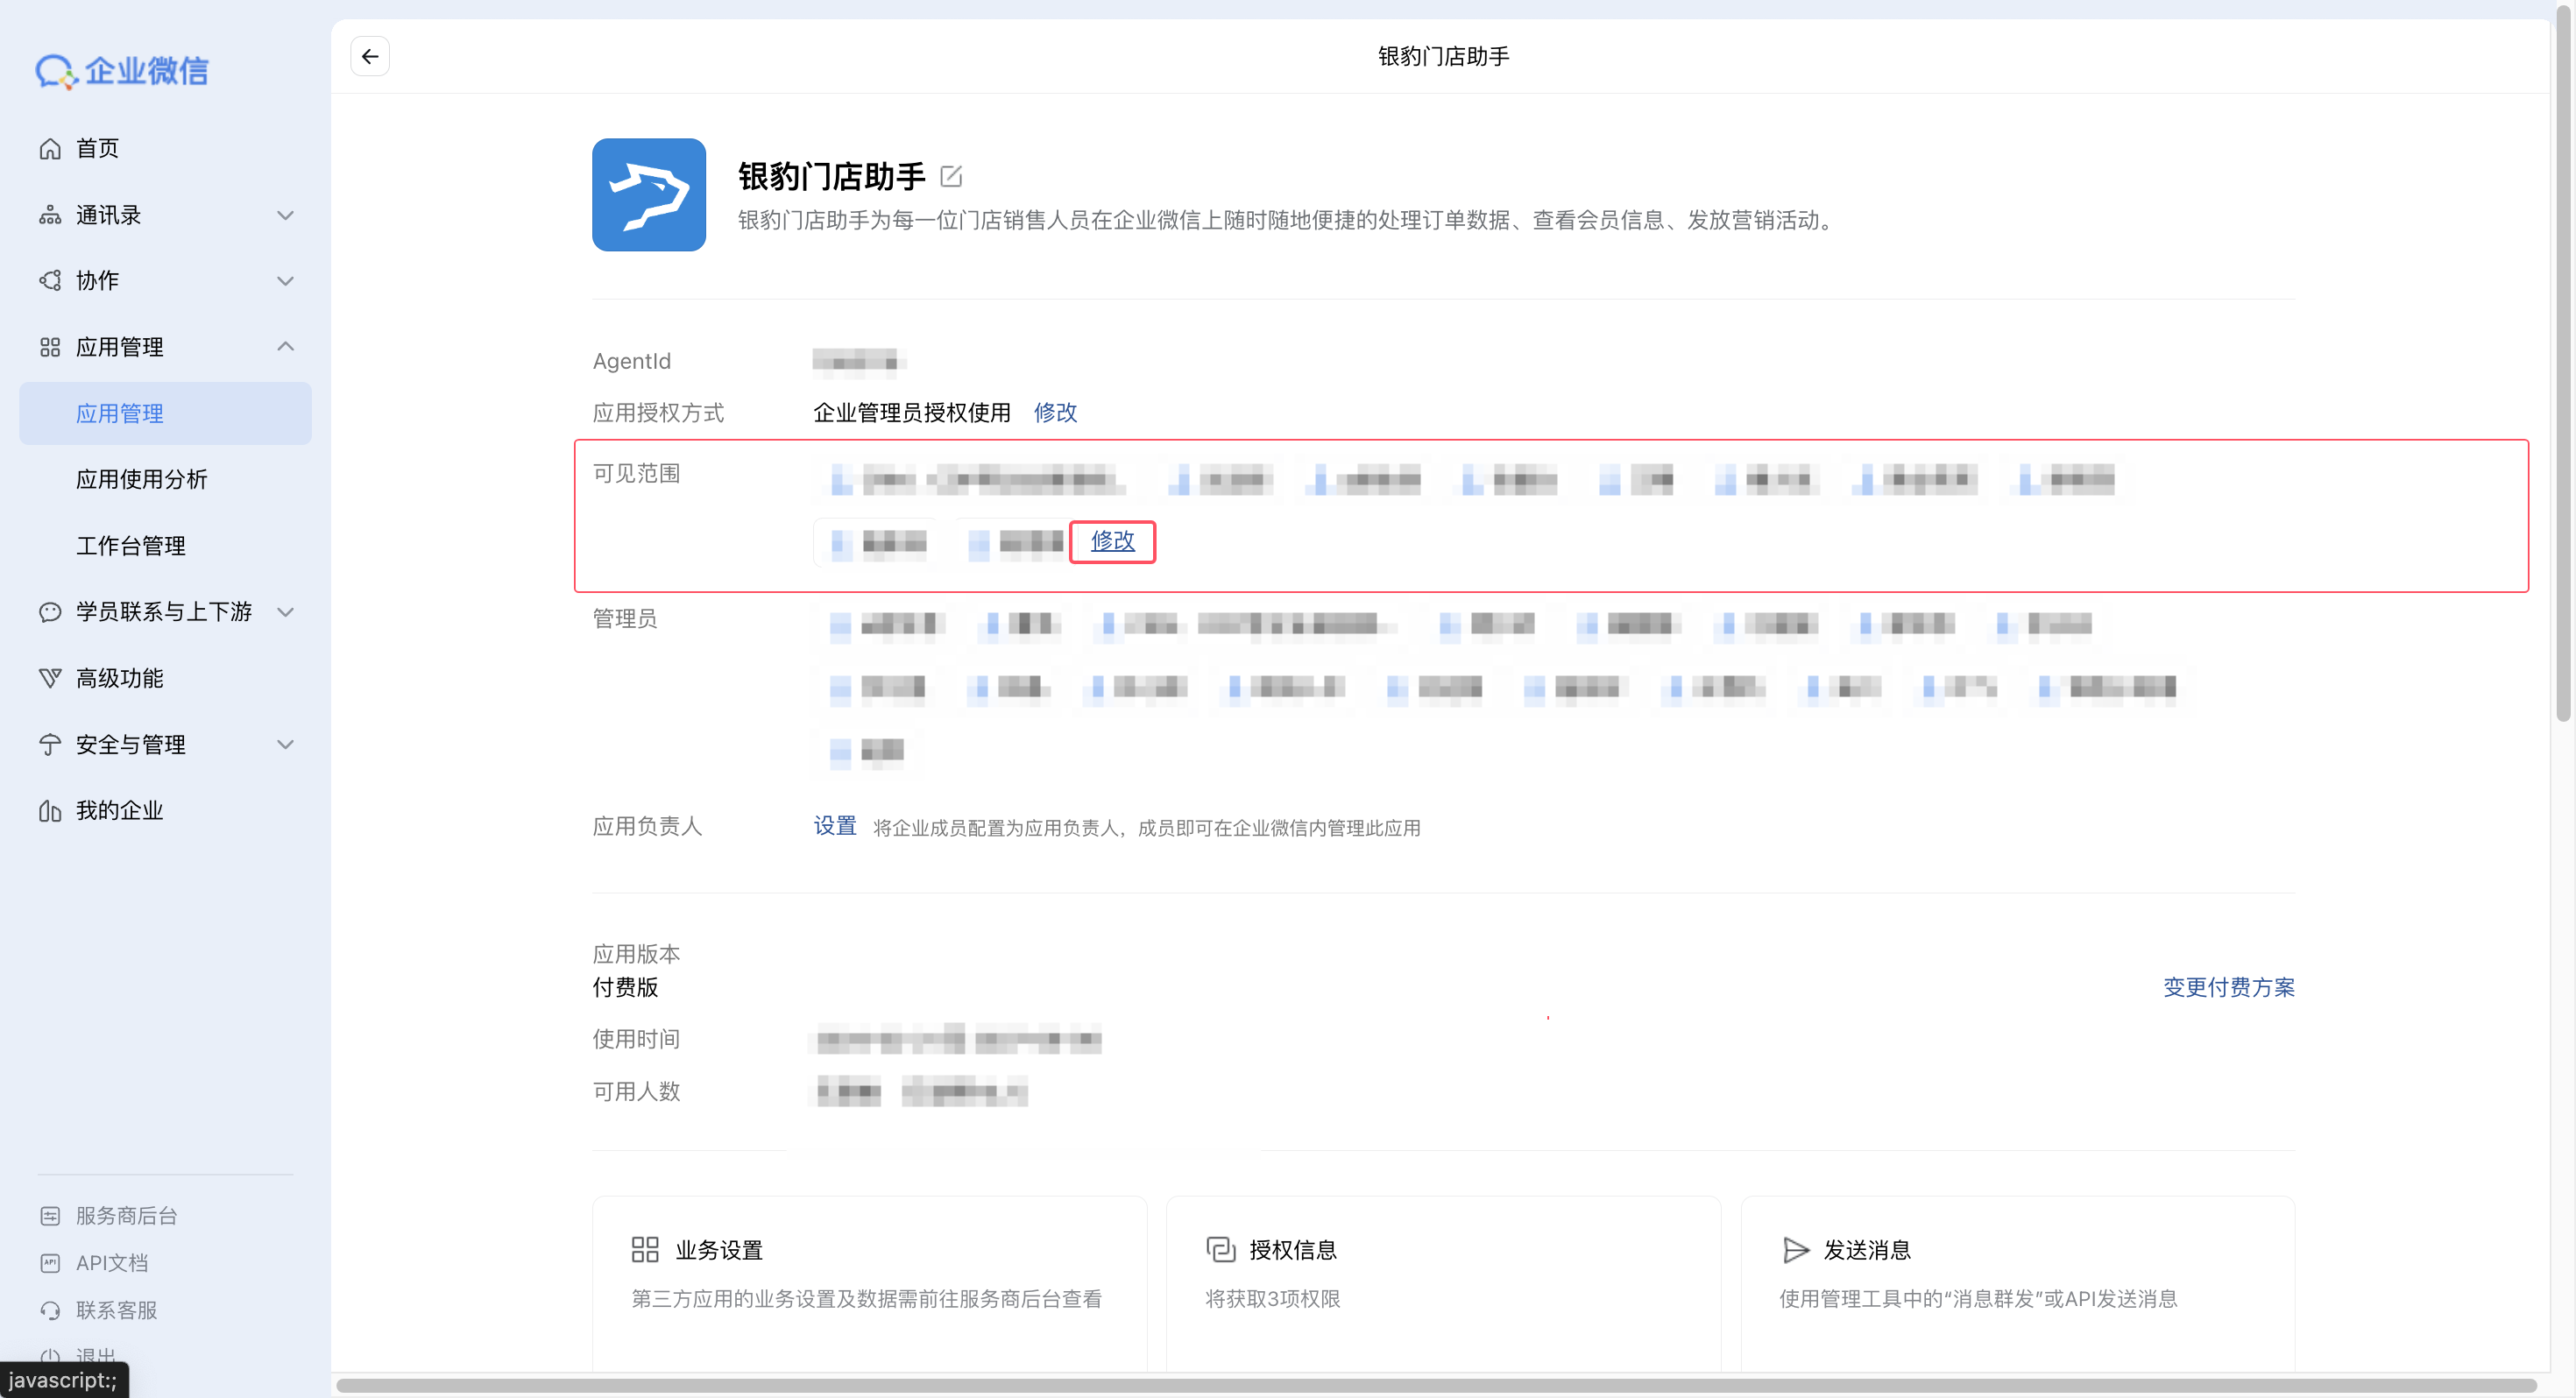Click the 银豹门店助手 app logo
The height and width of the screenshot is (1398, 2576).
tap(649, 195)
